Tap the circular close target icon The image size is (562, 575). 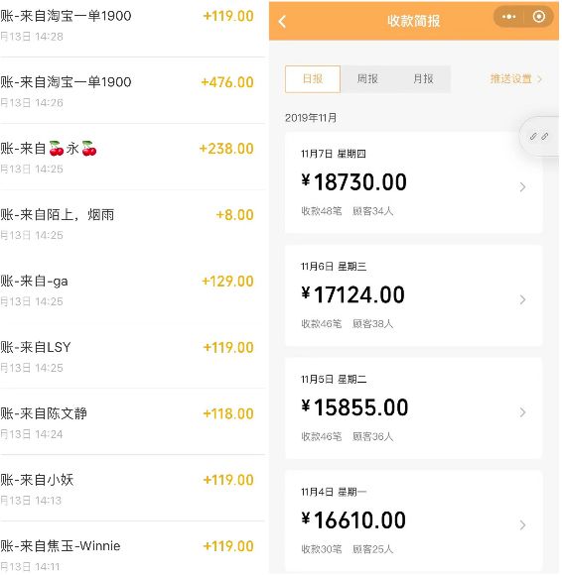[x=539, y=17]
